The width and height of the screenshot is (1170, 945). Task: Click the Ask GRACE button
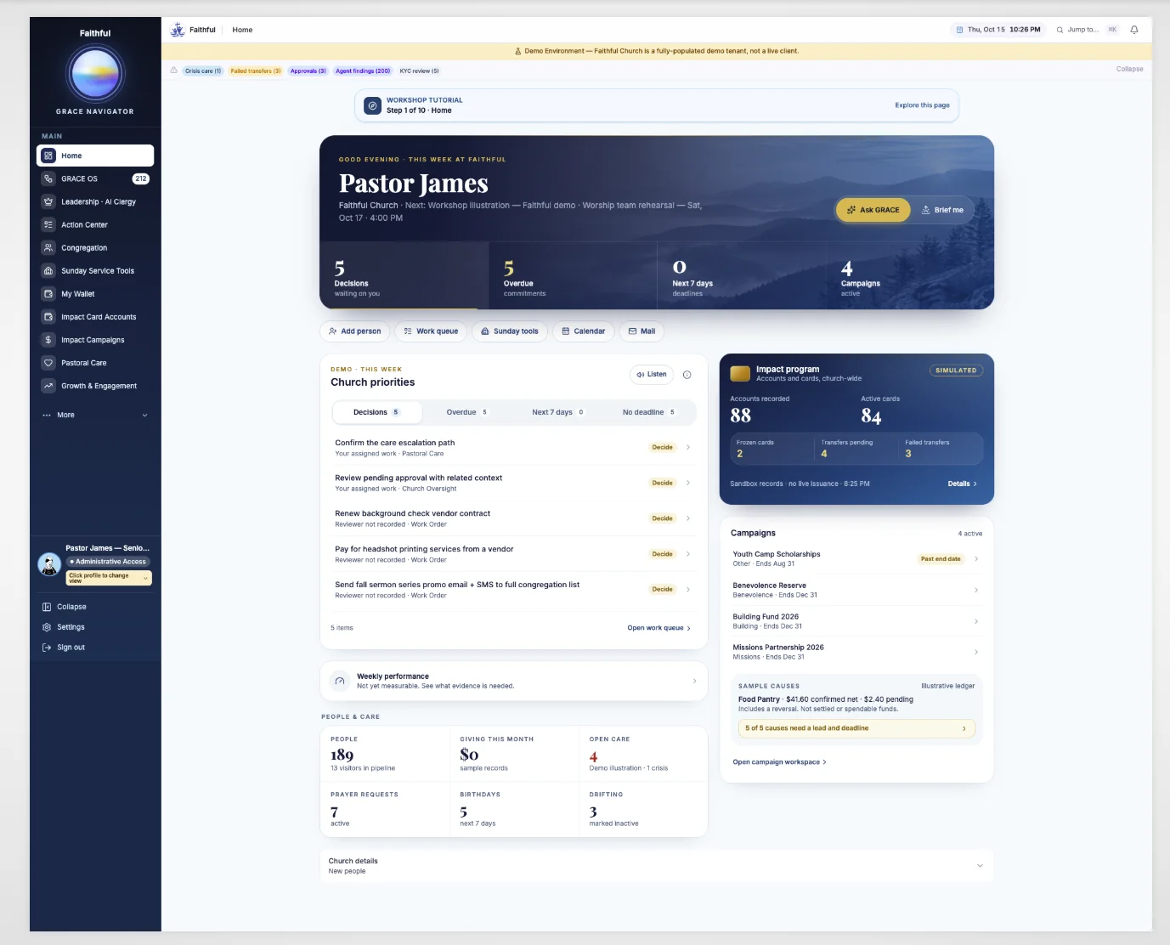pos(873,210)
